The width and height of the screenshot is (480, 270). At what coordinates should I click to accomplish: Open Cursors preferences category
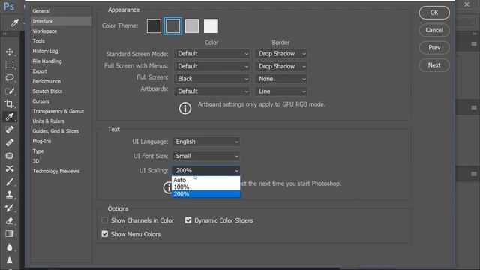(x=61, y=101)
